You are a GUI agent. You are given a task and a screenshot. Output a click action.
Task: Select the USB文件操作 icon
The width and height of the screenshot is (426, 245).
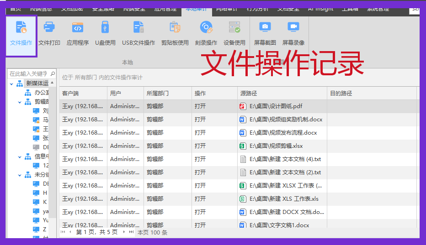pyautogui.click(x=138, y=27)
